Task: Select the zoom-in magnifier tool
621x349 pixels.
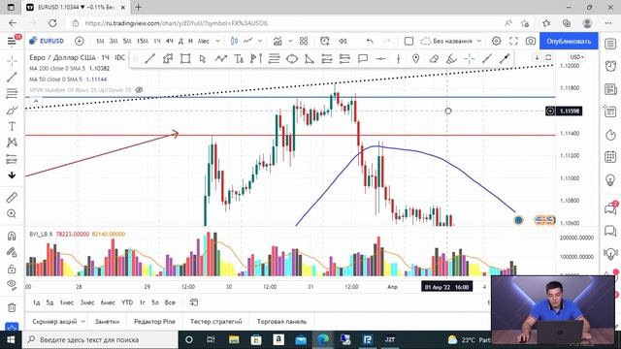Action: 12,213
